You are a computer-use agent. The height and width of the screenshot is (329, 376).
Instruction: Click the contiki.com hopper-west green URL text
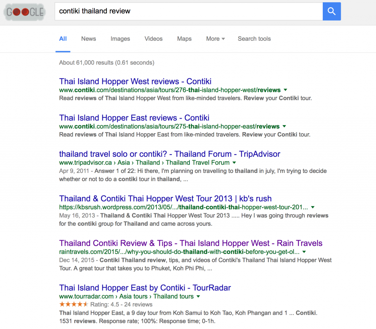[x=170, y=90]
